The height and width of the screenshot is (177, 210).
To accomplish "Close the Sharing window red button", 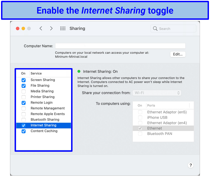I will (x=18, y=28).
